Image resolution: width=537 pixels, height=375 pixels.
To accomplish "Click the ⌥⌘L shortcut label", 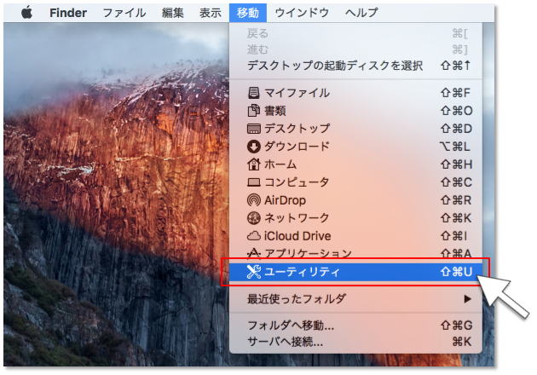I will [x=455, y=147].
